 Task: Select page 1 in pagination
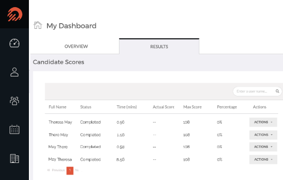click(70, 171)
